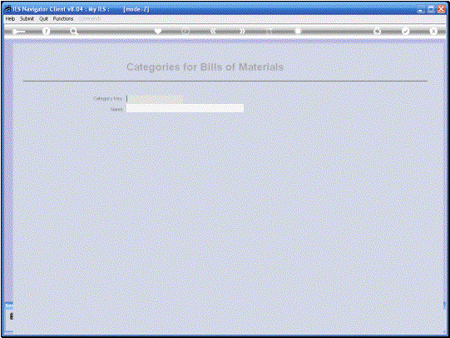
Task: Click the checkmark accept icon in toolbar
Action: coord(405,31)
